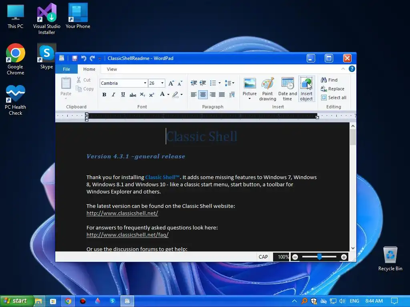Screen dimensions: 410x307
Task: Click the left indent marker on ruler
Action: point(86,117)
